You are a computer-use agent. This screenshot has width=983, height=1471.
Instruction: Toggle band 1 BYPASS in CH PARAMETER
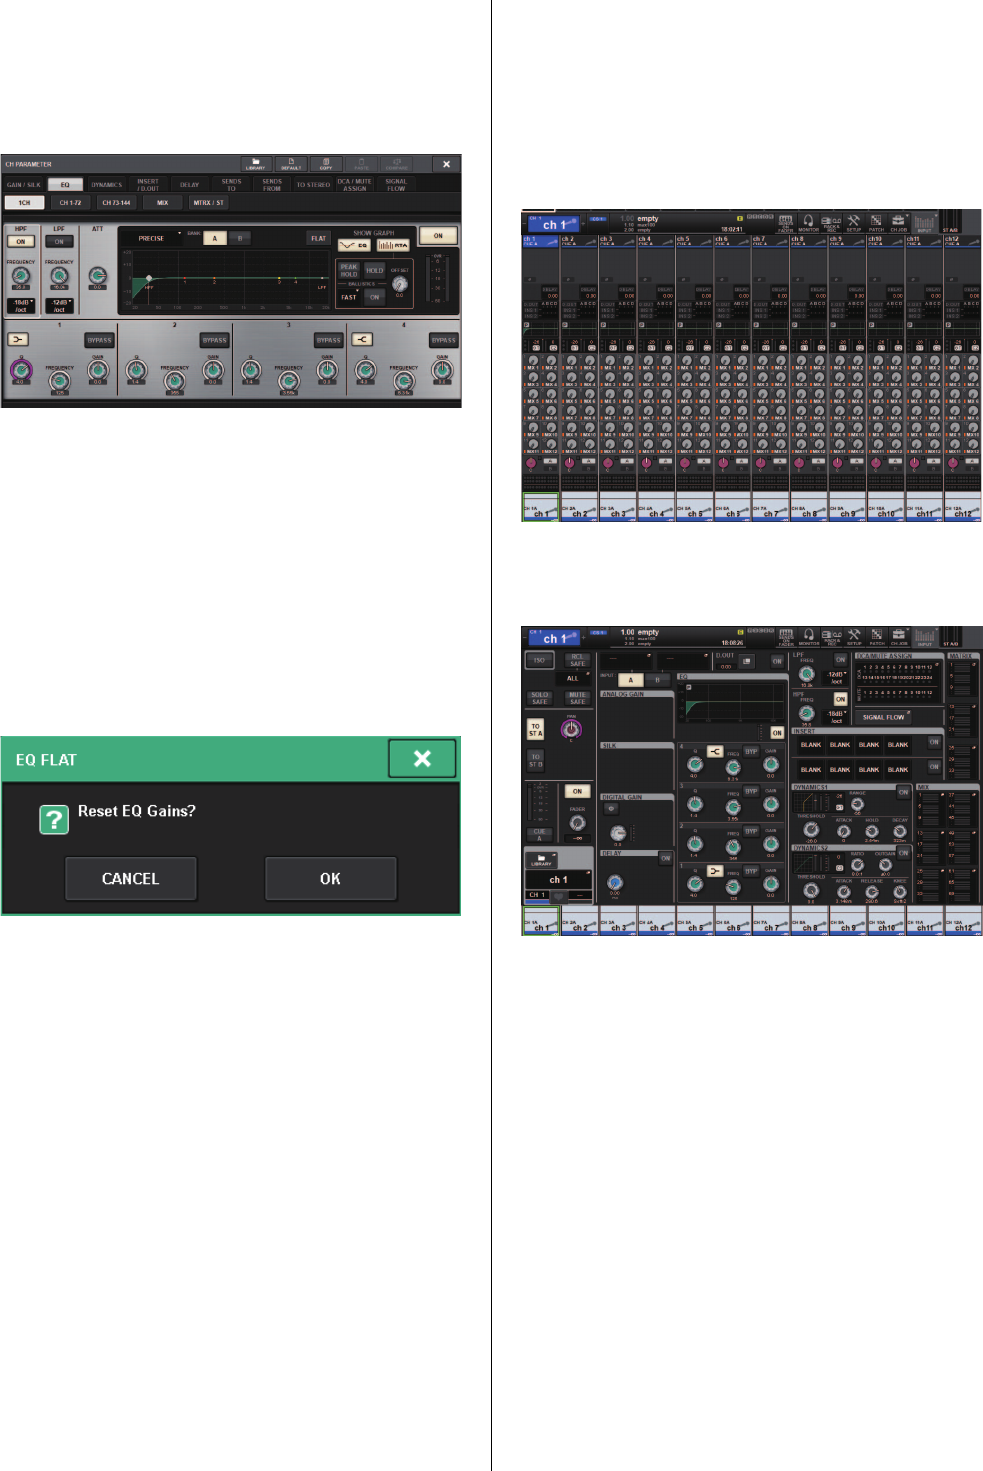pos(99,340)
